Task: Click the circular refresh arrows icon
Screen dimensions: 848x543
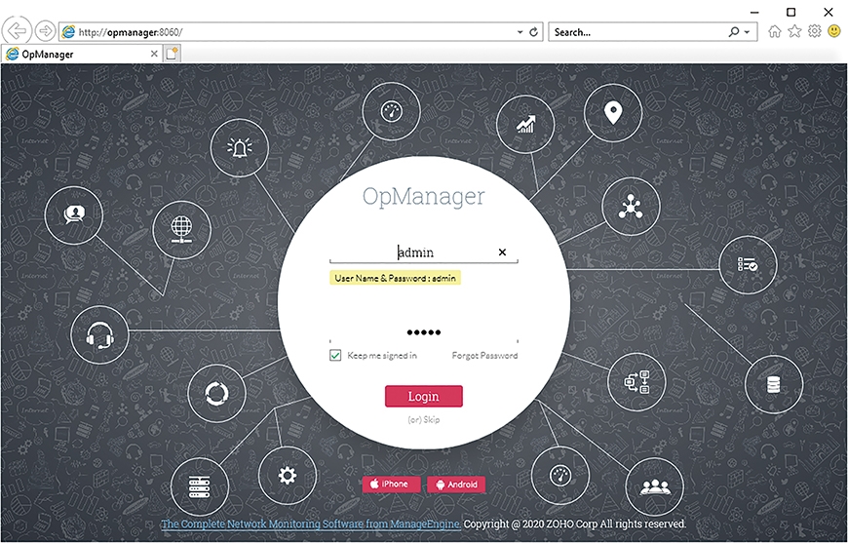Action: point(216,393)
